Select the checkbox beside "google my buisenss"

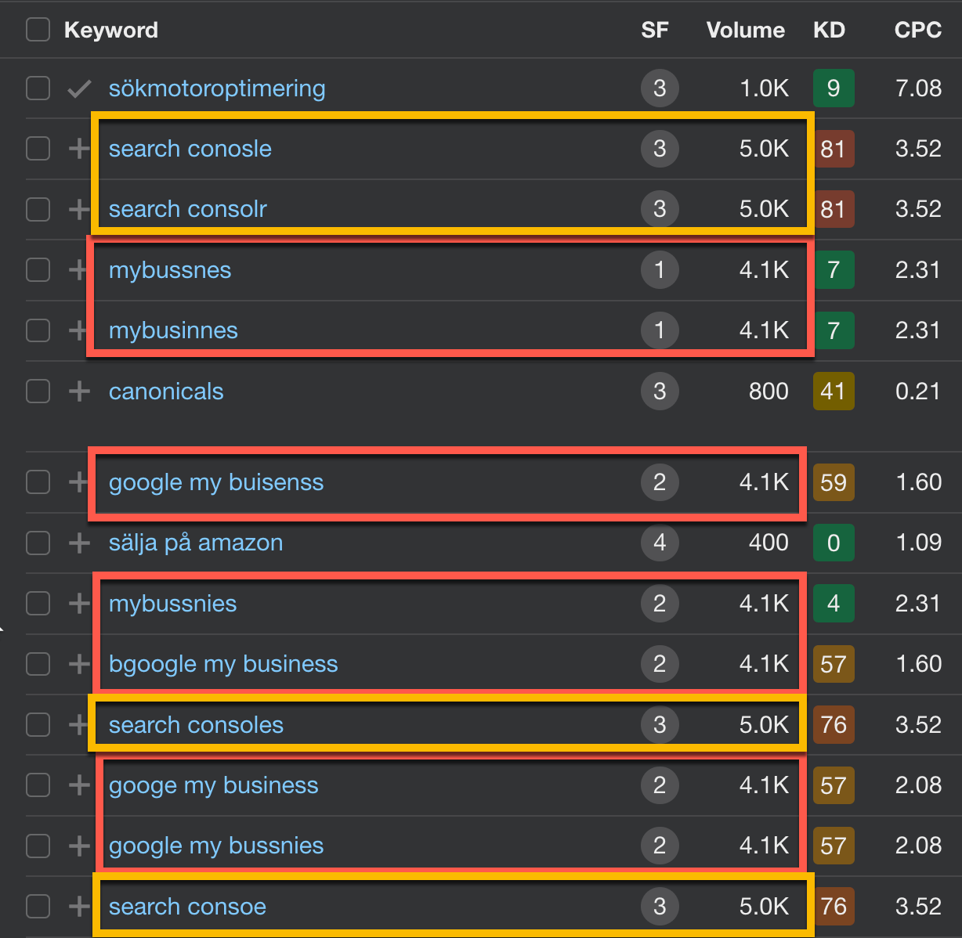38,482
